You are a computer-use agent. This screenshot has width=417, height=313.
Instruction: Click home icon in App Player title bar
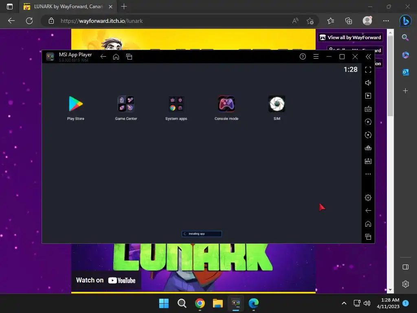pos(116,57)
